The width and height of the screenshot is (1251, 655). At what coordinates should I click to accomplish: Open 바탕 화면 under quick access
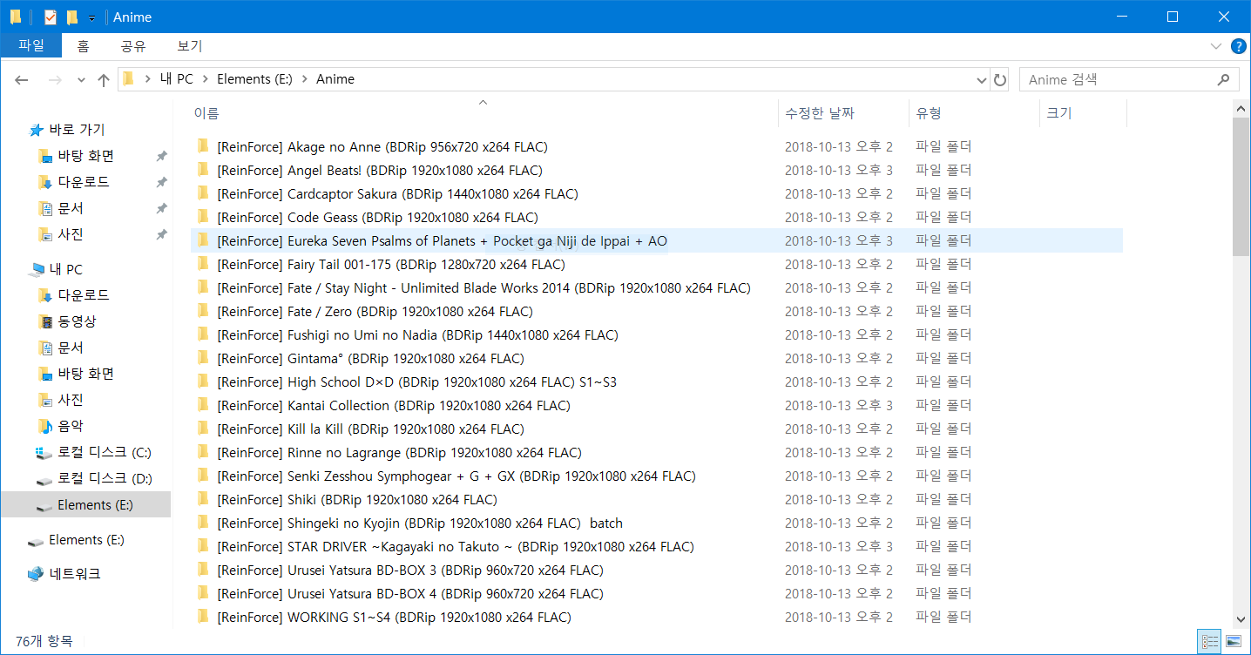click(x=85, y=156)
